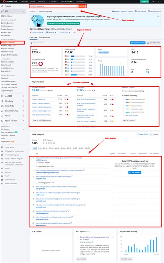
Task: Close the E-commerce Keywords Analytics banner
Action: pyautogui.click(x=158, y=16)
